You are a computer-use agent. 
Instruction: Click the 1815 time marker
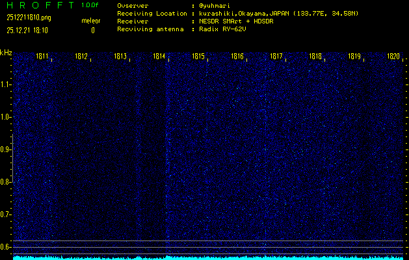click(198, 56)
